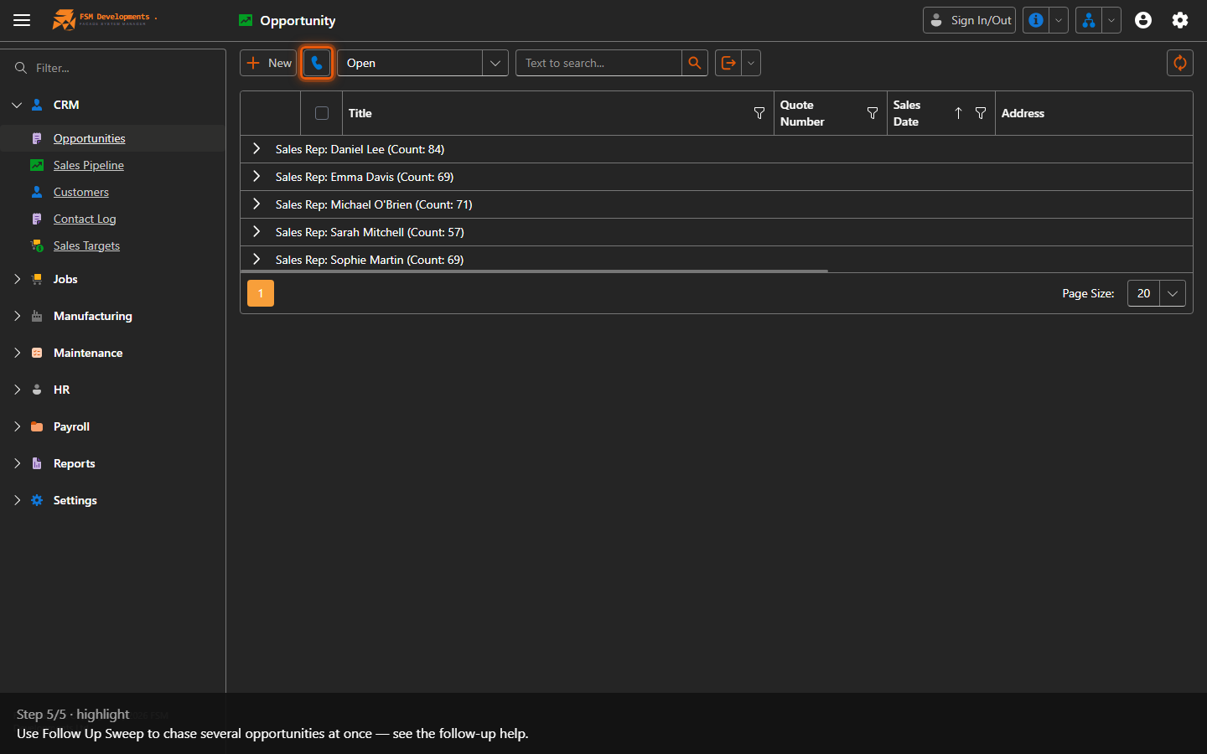Collapse the CRM menu section

17,105
